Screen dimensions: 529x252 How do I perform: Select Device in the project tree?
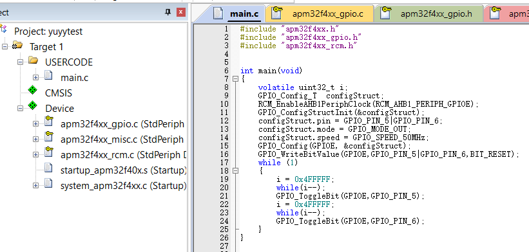coord(60,109)
